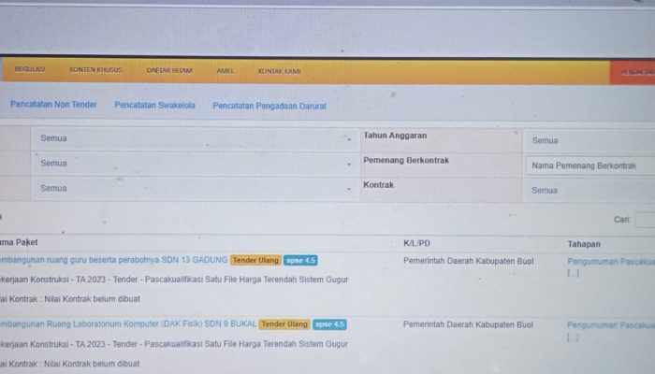Expand the Semua dropdown beside Pemenang Berkontrak

click(x=195, y=164)
